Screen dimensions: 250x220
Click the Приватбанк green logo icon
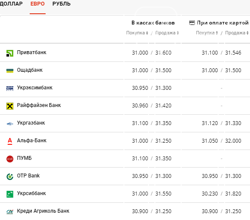click(10, 53)
